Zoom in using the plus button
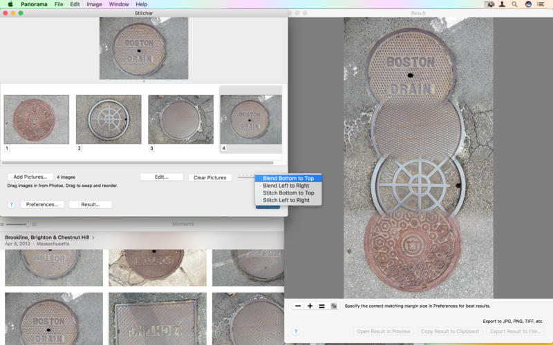The height and width of the screenshot is (345, 553). click(x=310, y=306)
